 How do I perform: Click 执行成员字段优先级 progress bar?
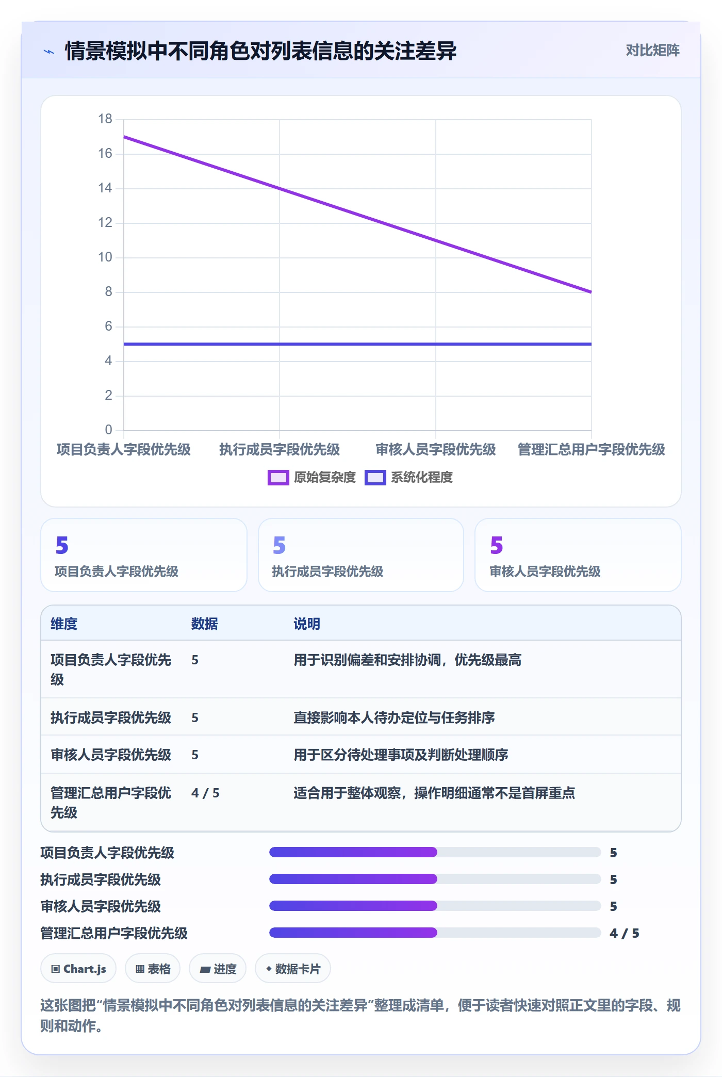click(435, 879)
